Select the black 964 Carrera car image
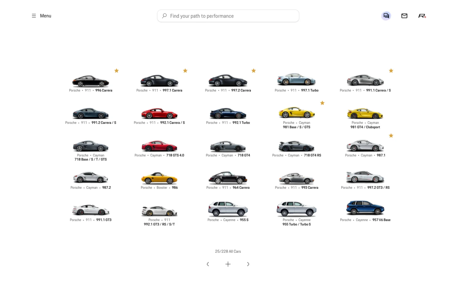Viewport: 456px width, 285px height. coord(228,178)
